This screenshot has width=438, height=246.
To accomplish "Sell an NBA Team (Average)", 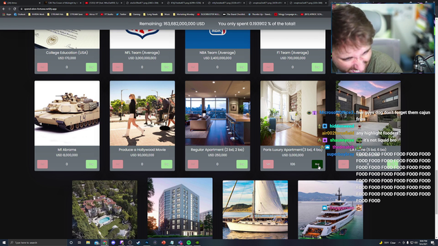I will click(x=193, y=67).
